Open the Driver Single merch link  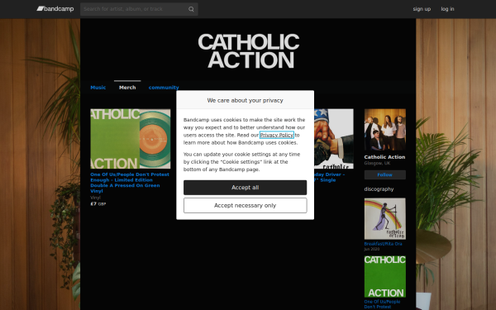329,177
